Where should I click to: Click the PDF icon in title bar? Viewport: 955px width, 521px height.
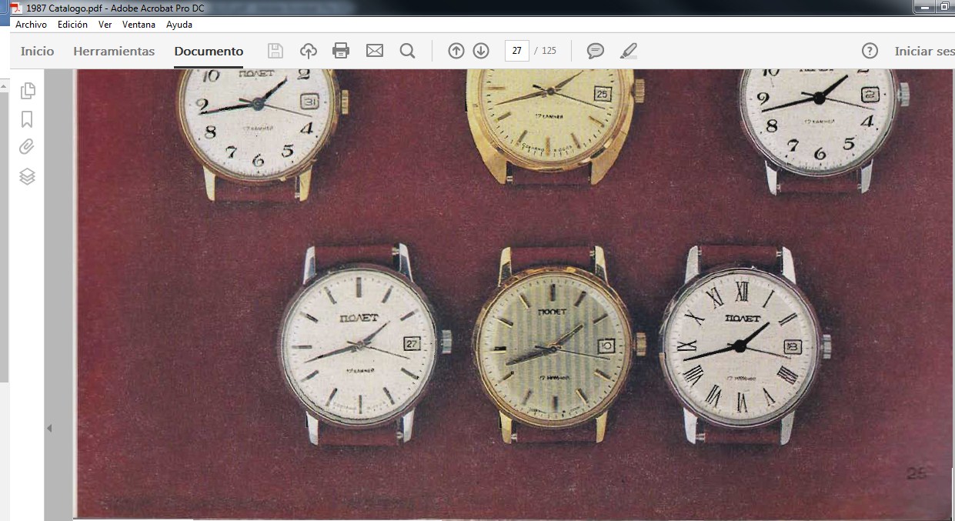15,7
